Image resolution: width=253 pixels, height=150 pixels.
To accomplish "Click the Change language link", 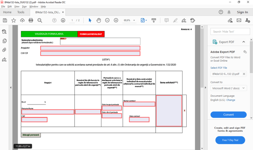I will (231, 100).
